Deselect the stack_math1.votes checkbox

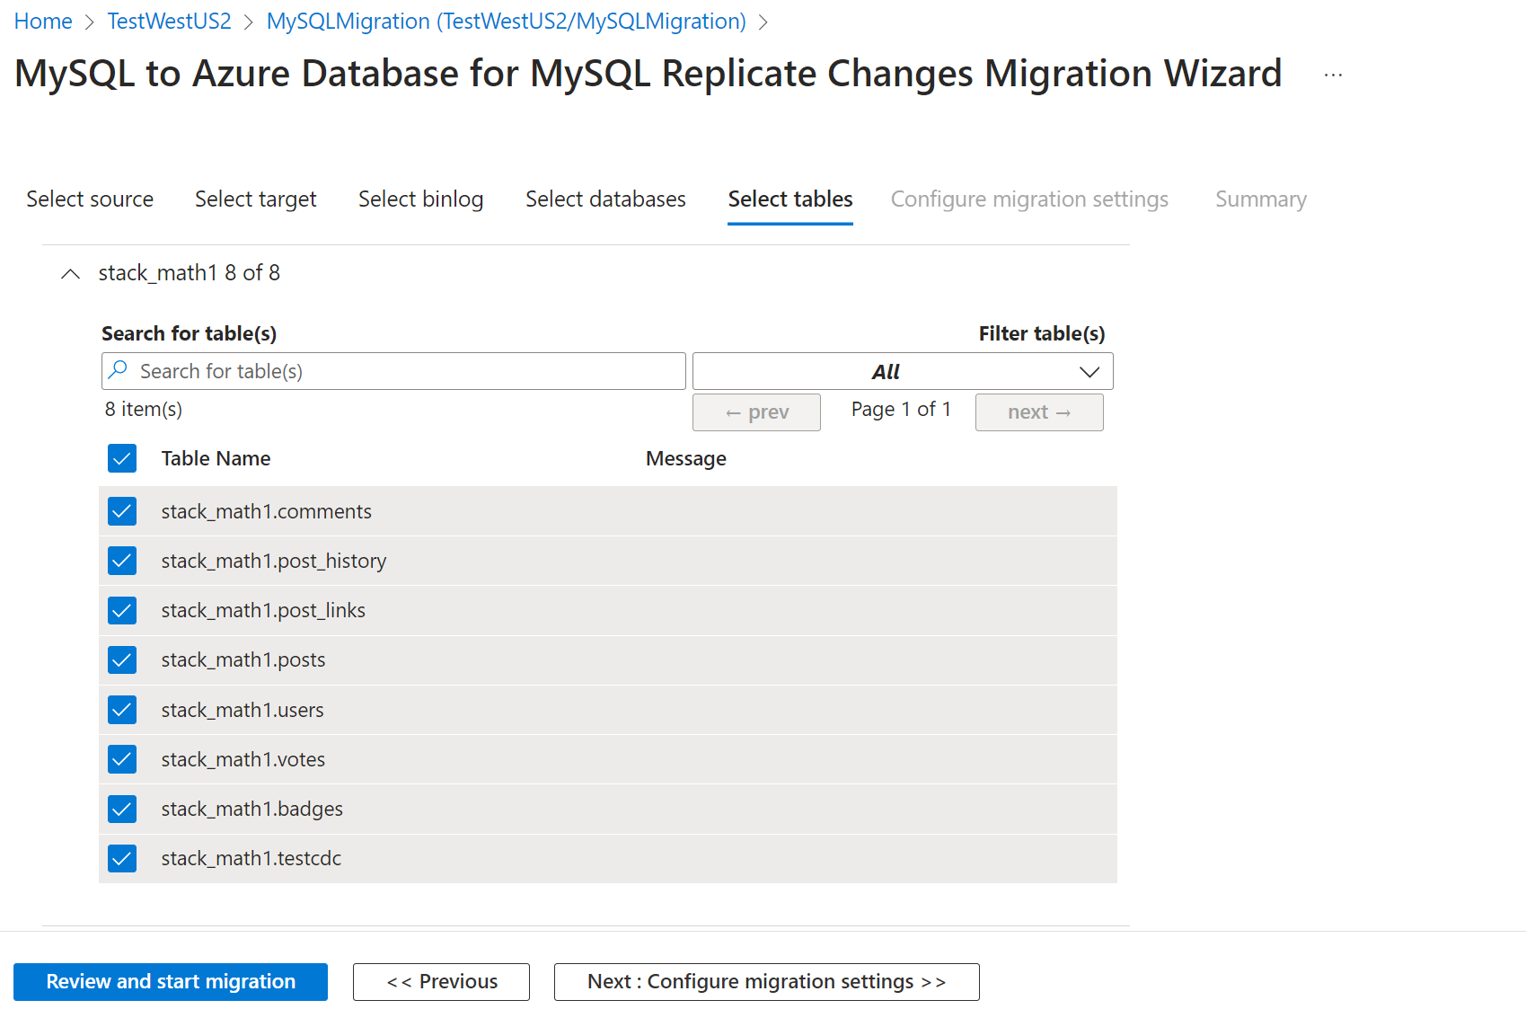point(122,759)
